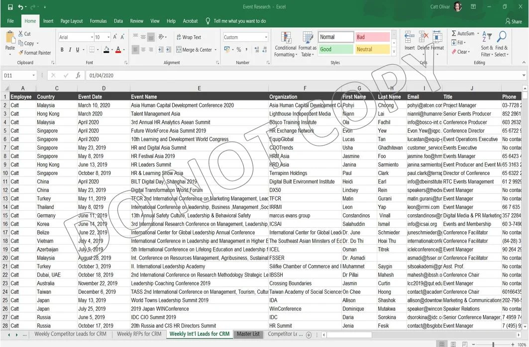Expand the formula bar
The image size is (529, 347).
click(x=524, y=76)
